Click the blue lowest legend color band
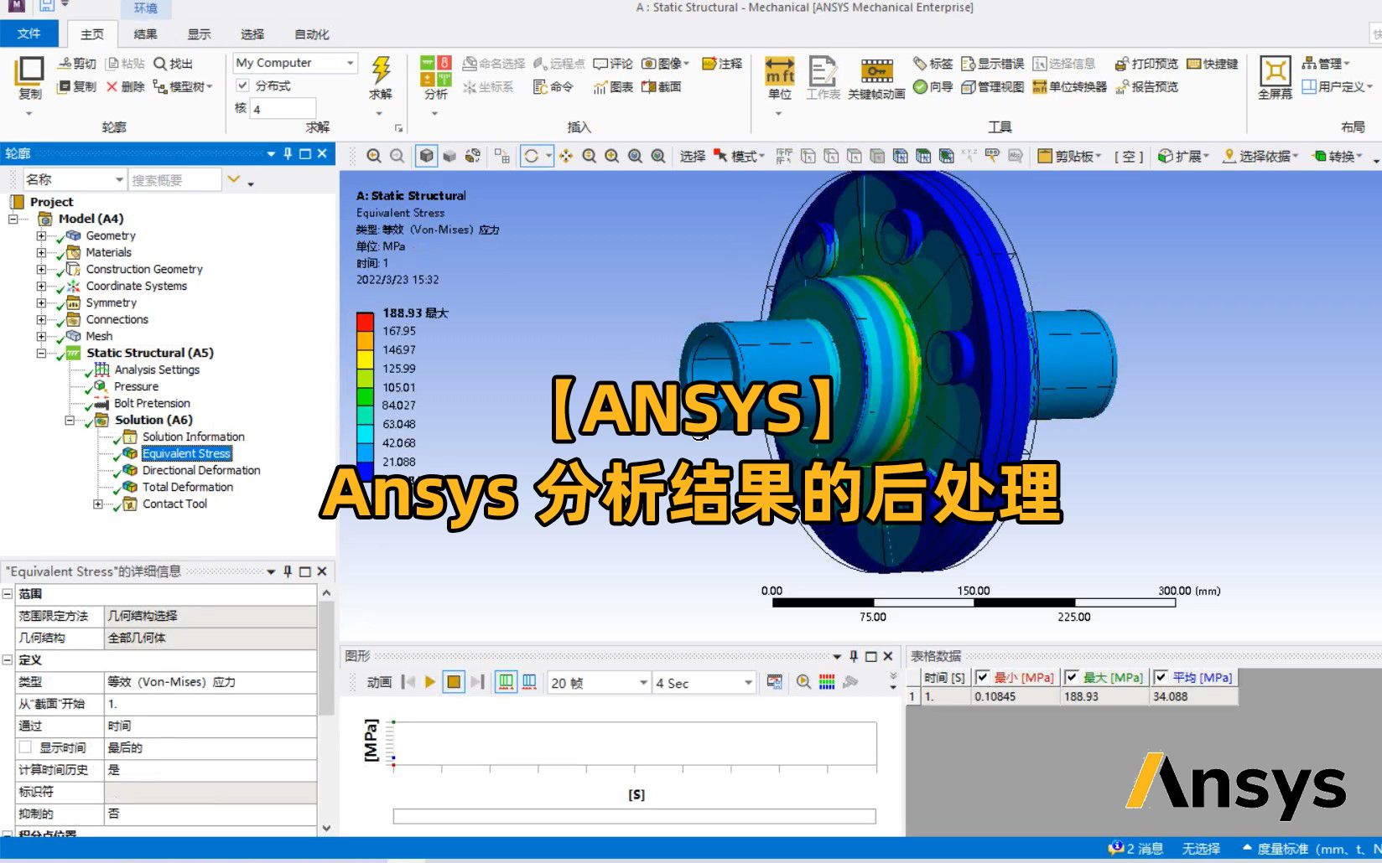1382x863 pixels. 365,470
